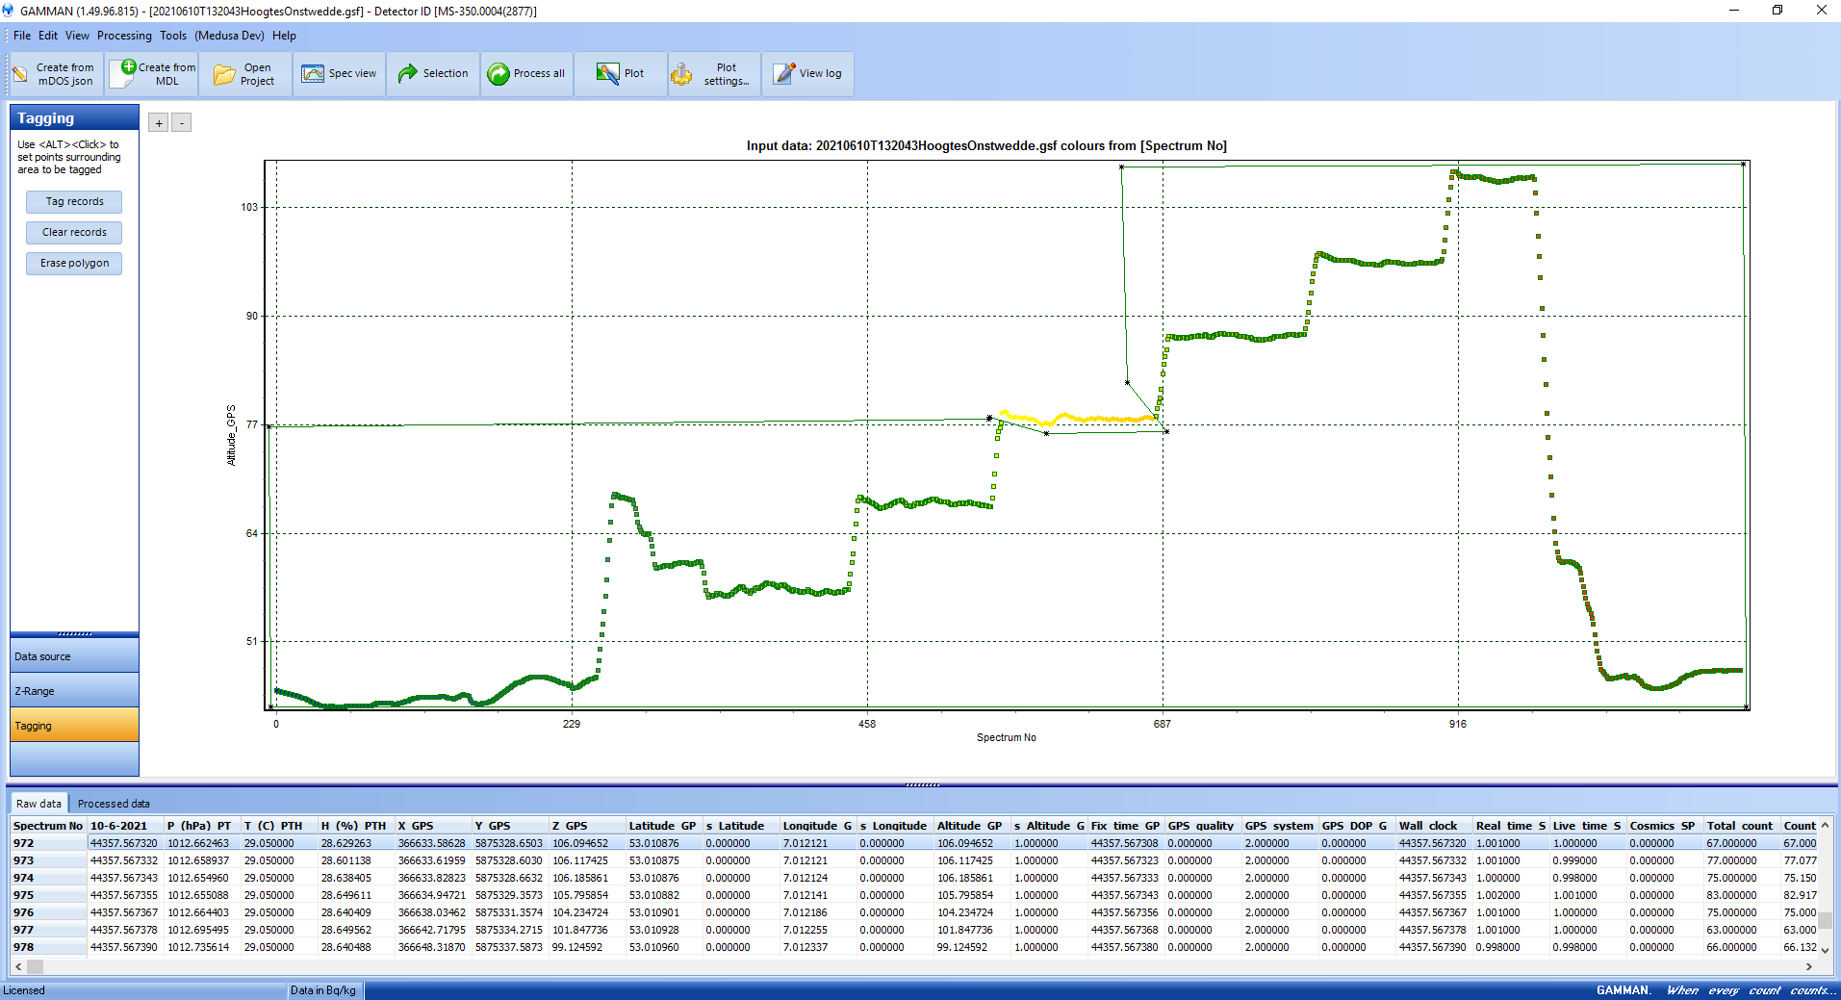Viewport: 1841px width, 1000px height.
Task: Zoom out with the minus button
Action: point(181,123)
